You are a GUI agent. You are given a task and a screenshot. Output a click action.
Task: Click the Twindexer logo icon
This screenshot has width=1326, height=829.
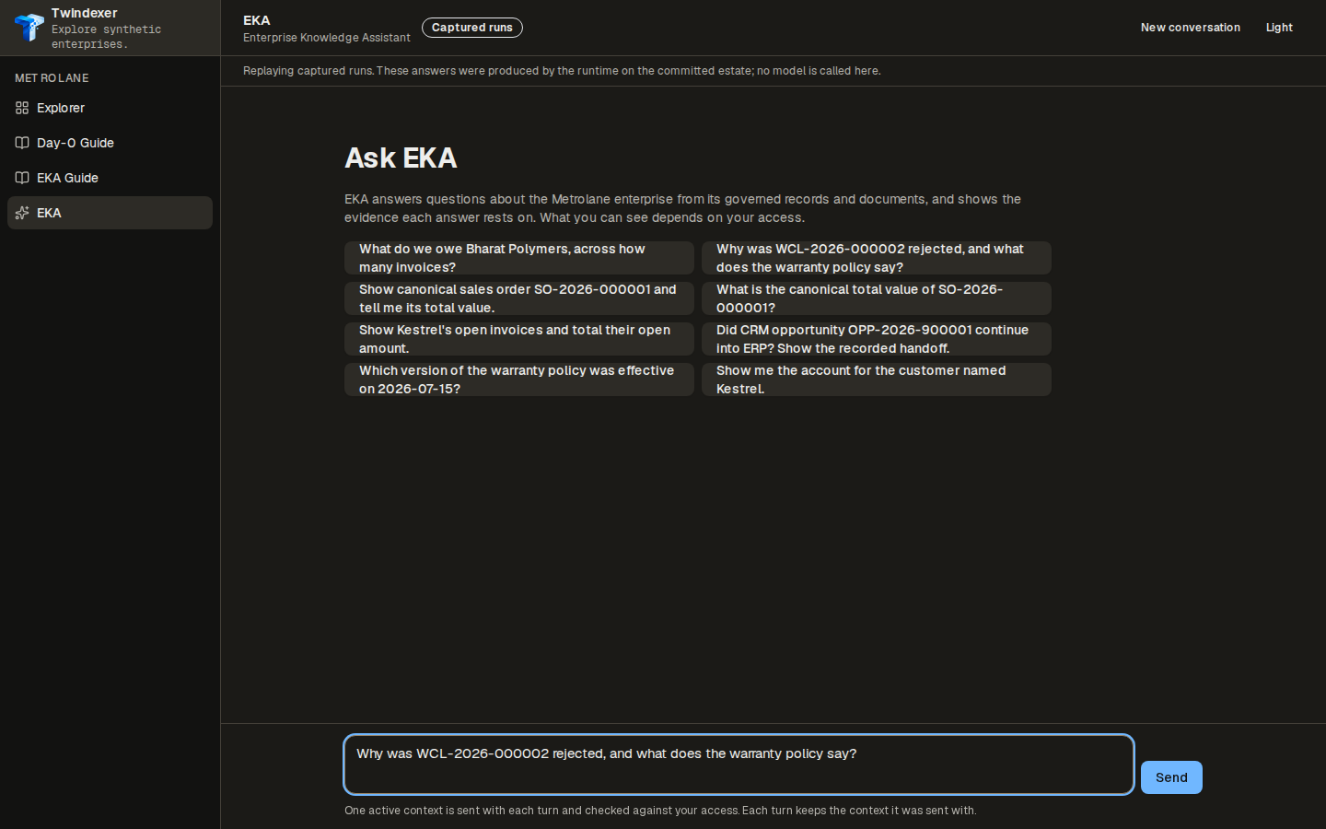pos(29,28)
